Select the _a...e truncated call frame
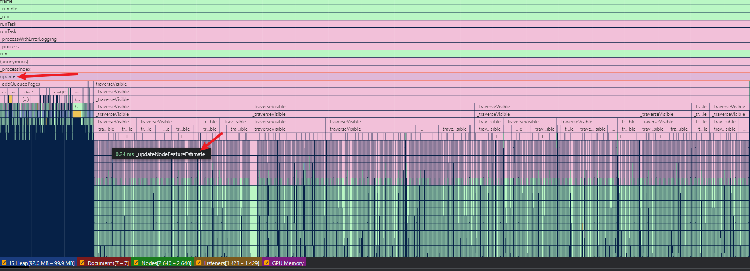Viewport: 750px width, 271px height. pos(29,92)
